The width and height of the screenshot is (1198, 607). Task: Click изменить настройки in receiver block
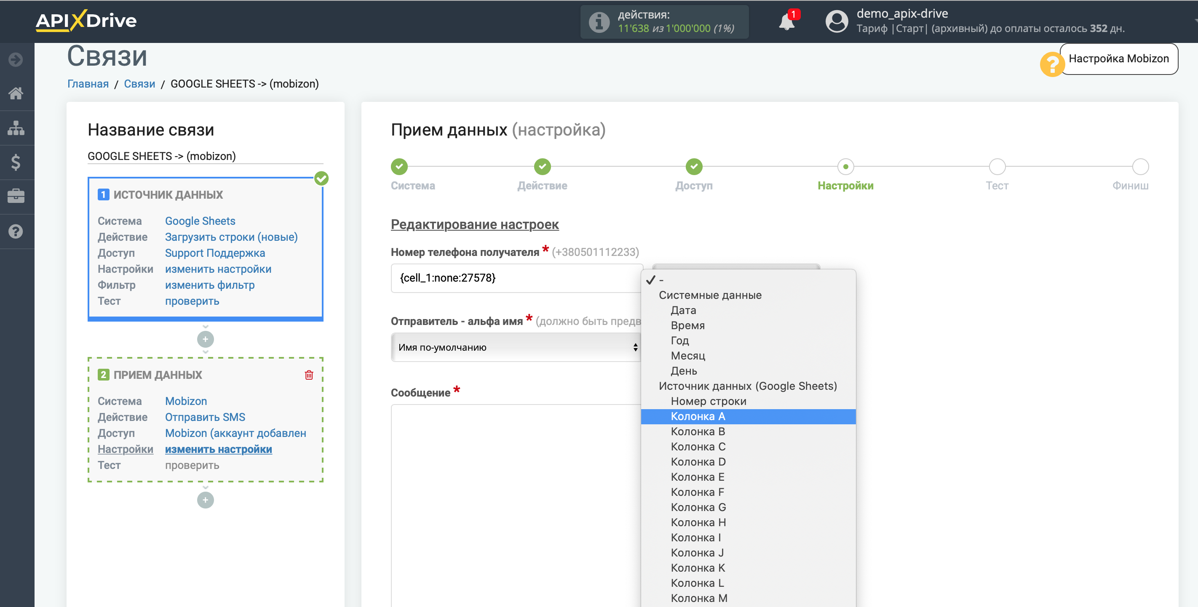[x=219, y=449]
